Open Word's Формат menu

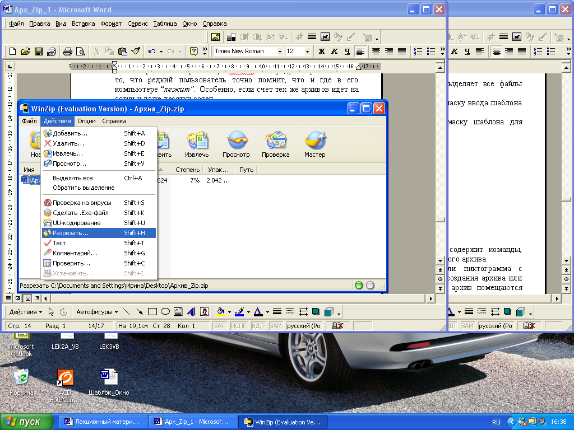click(x=111, y=24)
